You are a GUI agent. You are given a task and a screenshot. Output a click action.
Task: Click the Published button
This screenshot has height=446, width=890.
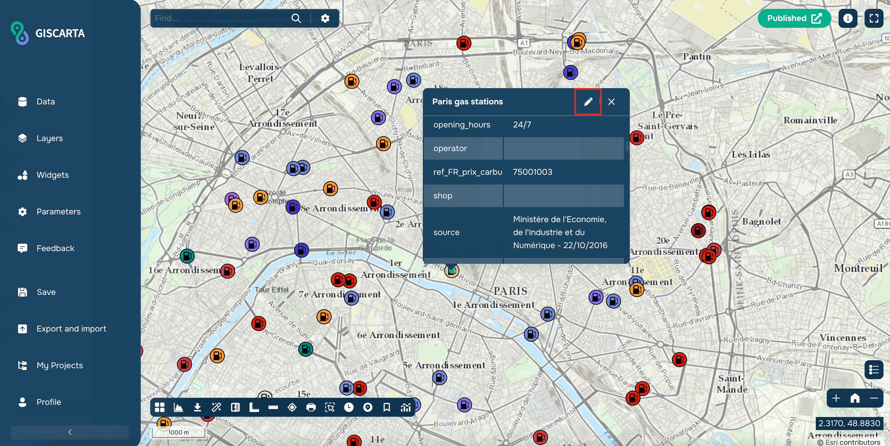tap(794, 18)
